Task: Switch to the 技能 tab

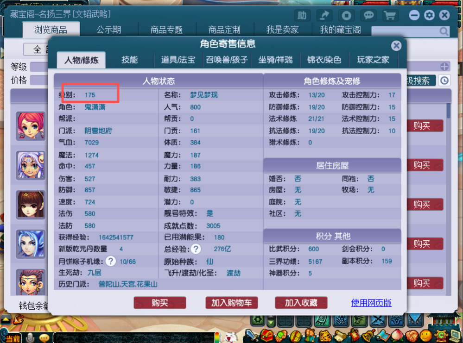Action: 130,60
